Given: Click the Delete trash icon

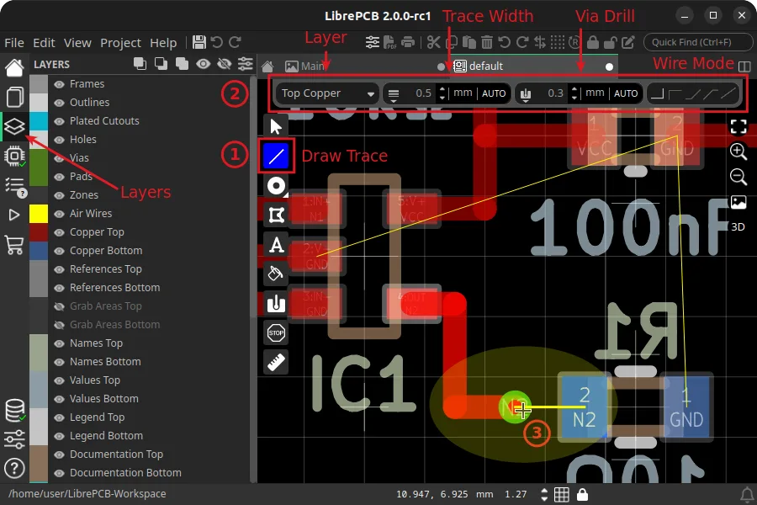Looking at the screenshot, I should (487, 43).
